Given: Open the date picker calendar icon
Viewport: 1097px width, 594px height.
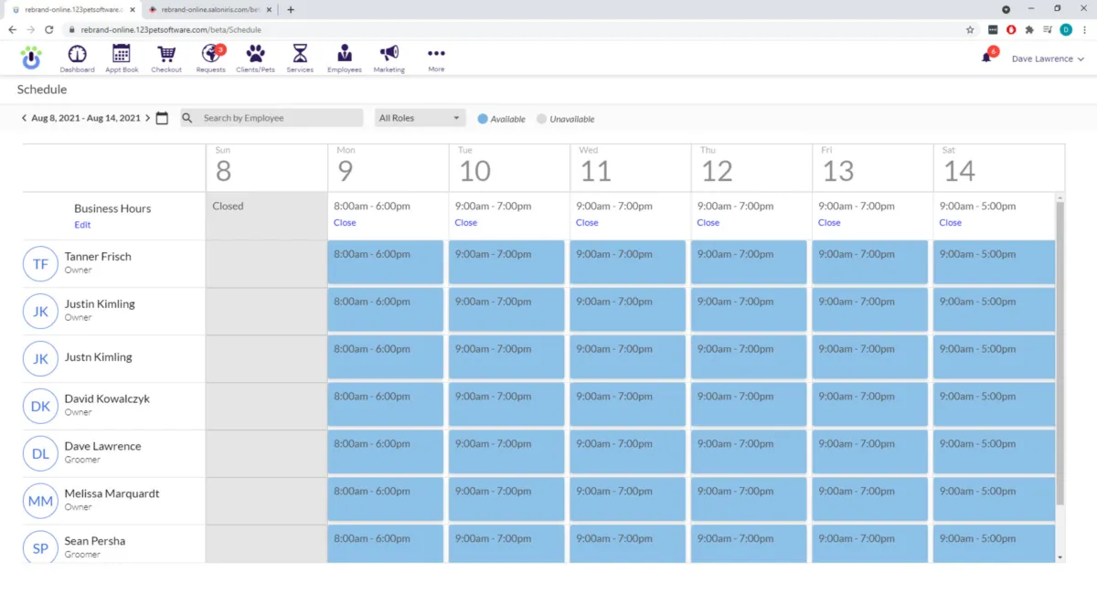Looking at the screenshot, I should tap(162, 118).
